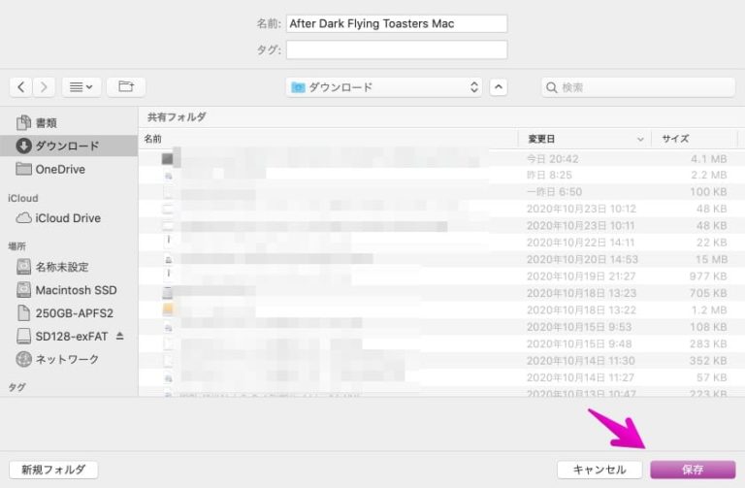Select the row dated 2020年10月15日 9:53
The height and width of the screenshot is (488, 745).
(x=441, y=327)
